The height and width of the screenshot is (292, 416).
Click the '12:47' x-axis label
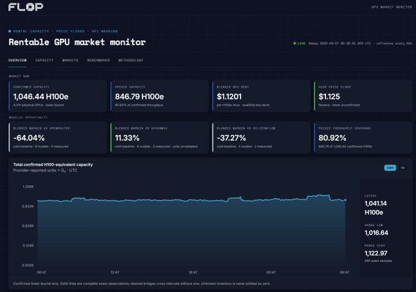115,272
